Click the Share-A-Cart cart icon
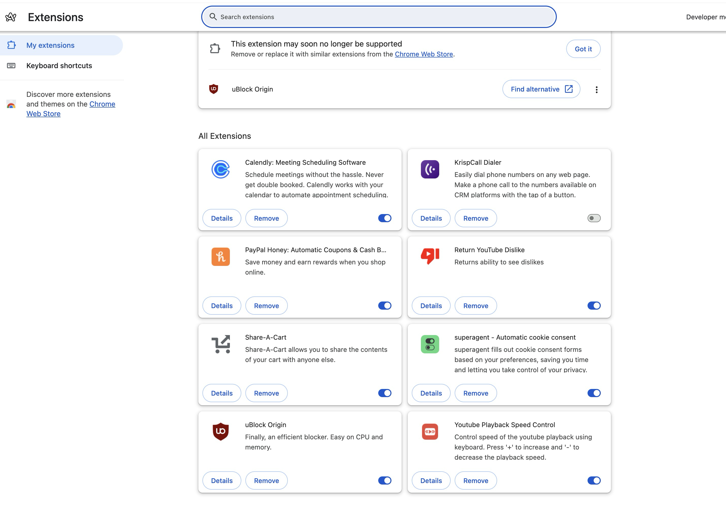 pyautogui.click(x=220, y=344)
